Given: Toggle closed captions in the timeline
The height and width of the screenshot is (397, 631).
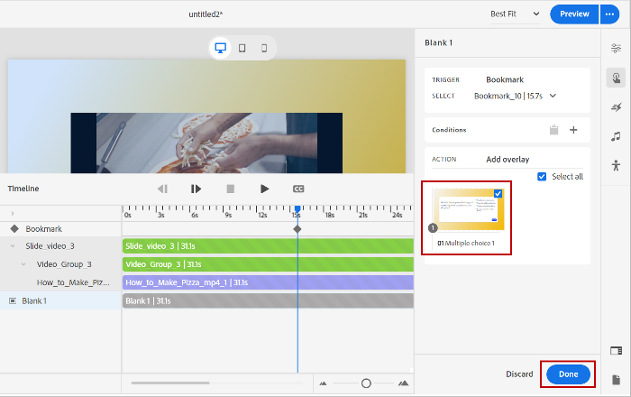Looking at the screenshot, I should [298, 189].
